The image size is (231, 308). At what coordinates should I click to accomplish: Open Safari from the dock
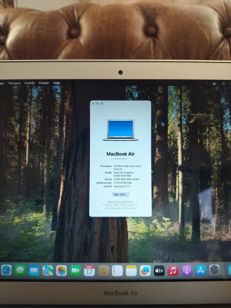(6, 270)
